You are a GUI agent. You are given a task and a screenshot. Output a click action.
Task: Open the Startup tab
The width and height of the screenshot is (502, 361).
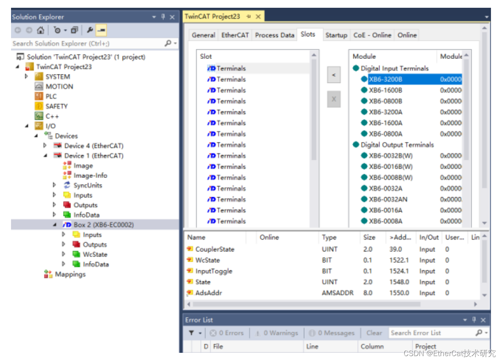pyautogui.click(x=336, y=35)
